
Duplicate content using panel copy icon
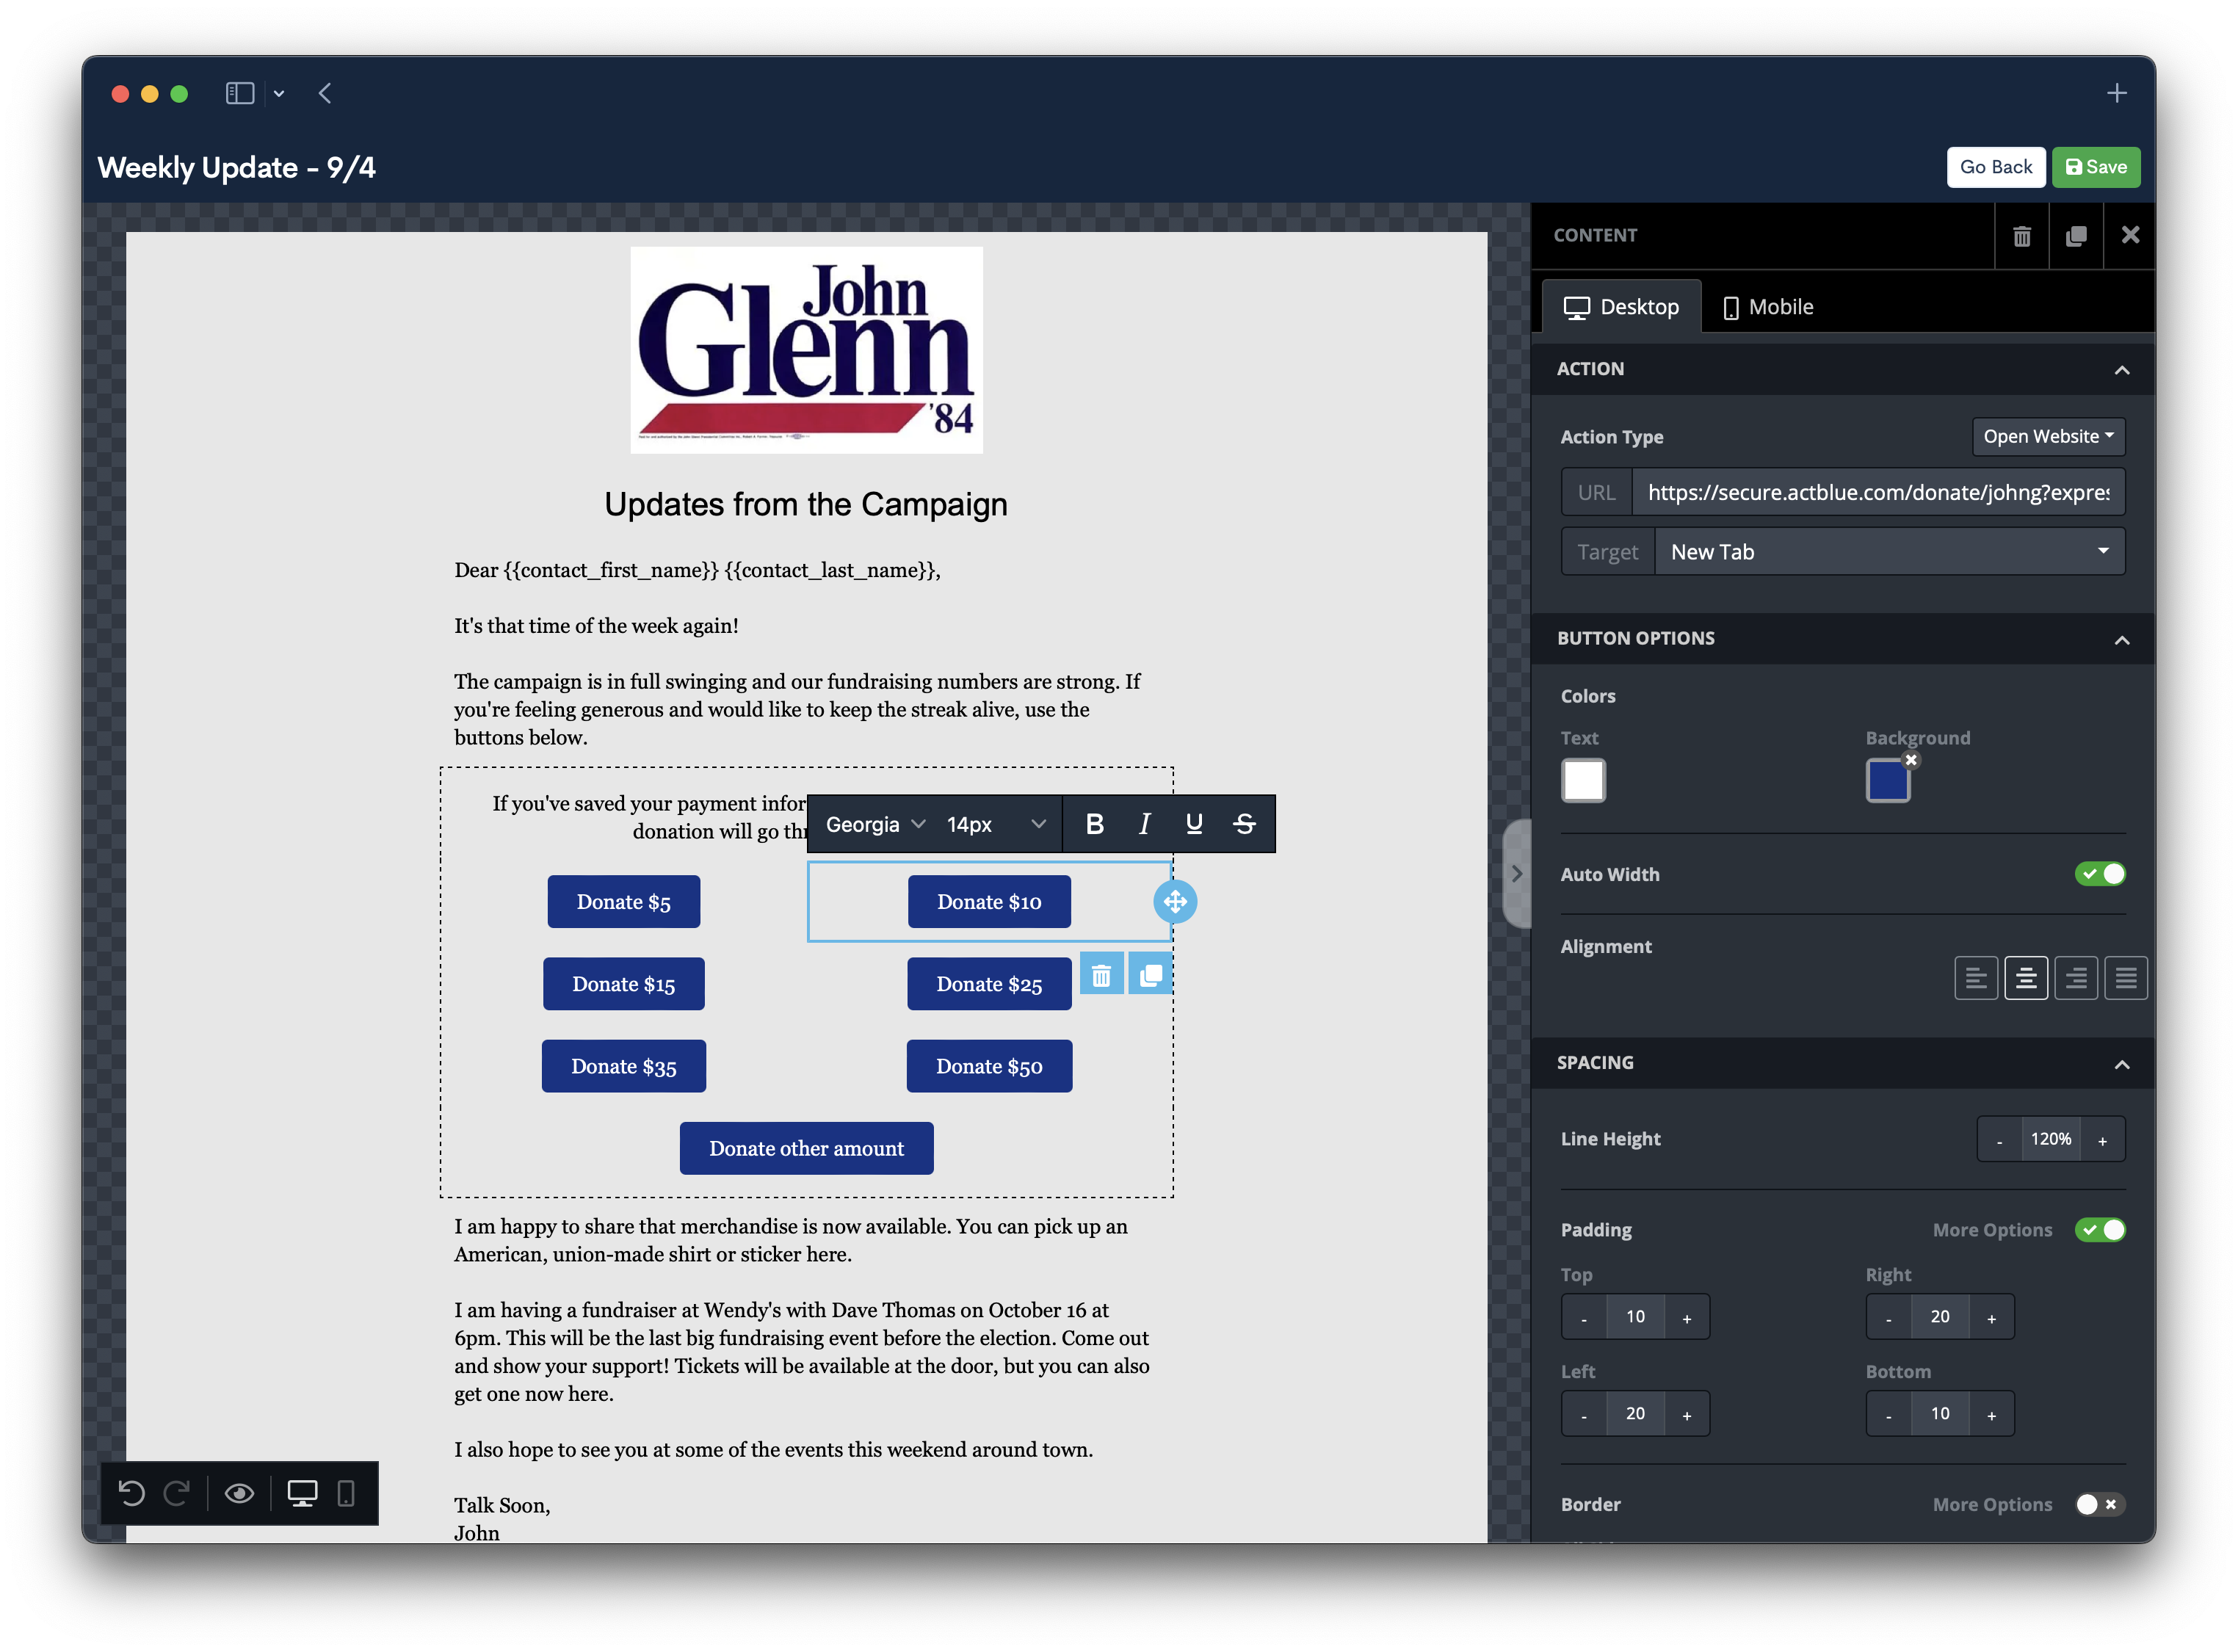(2076, 236)
